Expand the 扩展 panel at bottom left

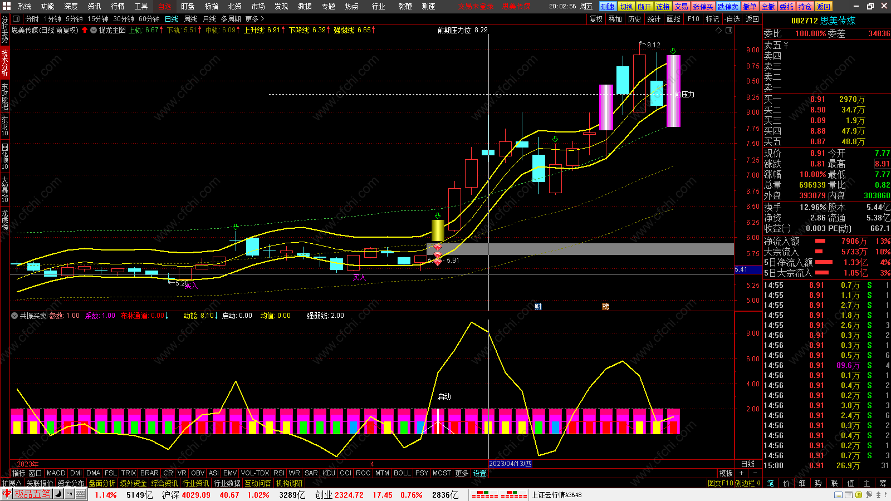(11, 483)
